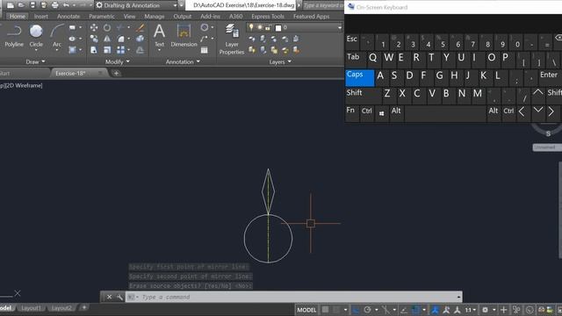The width and height of the screenshot is (562, 316).
Task: Activate the Scale tool
Action: (107, 50)
